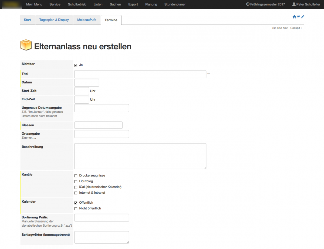324x249 pixels.
Task: Open the Export menu item
Action: pyautogui.click(x=133, y=4)
